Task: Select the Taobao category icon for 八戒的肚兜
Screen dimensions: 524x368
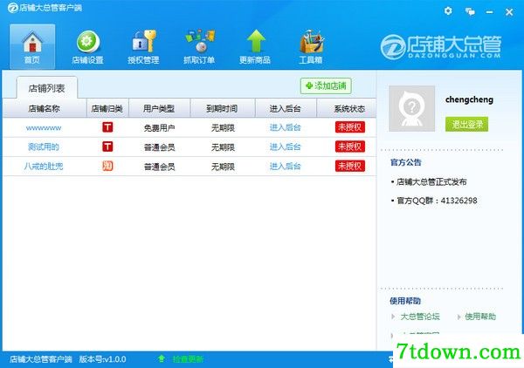Action: coord(107,166)
